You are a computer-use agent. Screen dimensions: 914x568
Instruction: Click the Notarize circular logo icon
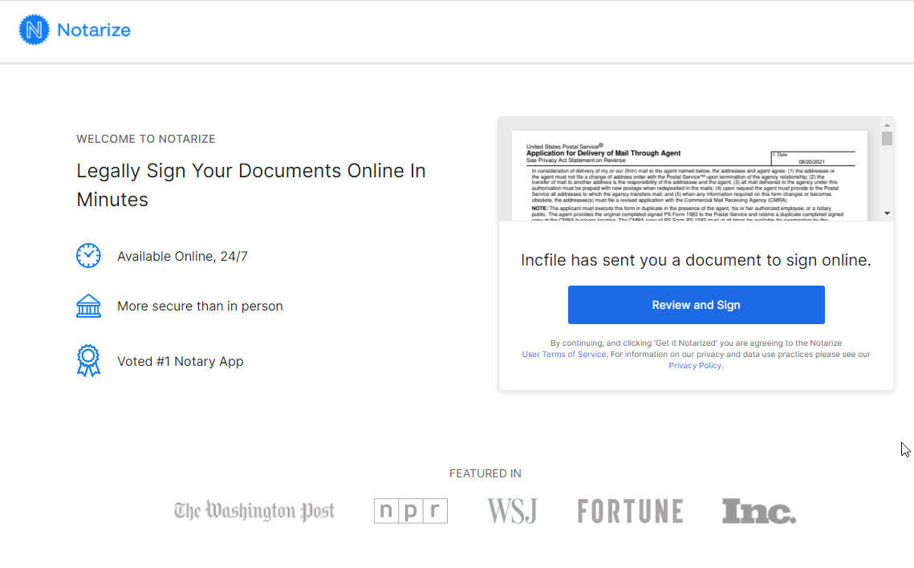point(34,30)
